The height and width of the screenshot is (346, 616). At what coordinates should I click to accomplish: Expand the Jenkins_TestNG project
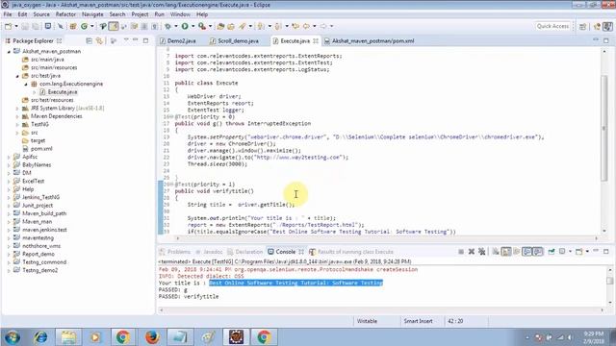point(9,197)
